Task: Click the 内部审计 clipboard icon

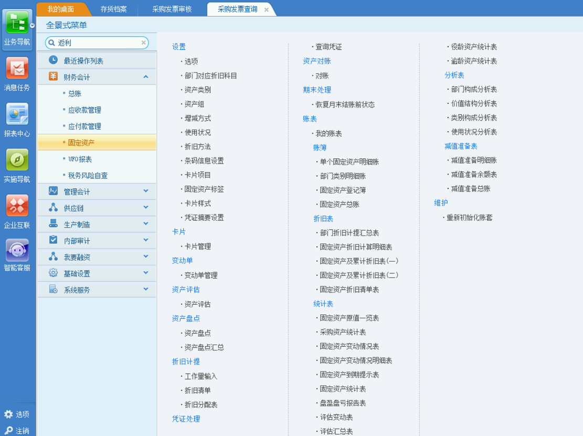Action: pos(53,240)
